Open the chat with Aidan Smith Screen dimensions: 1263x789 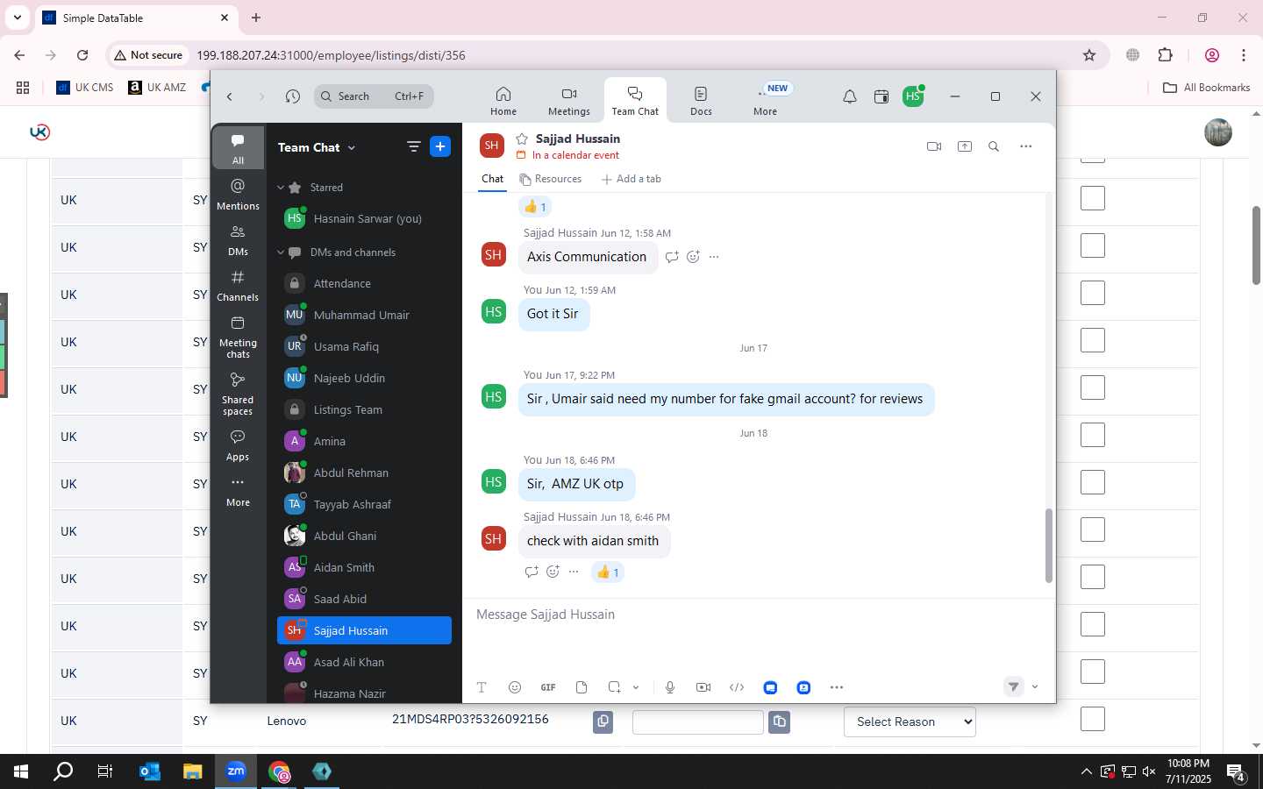point(364,567)
